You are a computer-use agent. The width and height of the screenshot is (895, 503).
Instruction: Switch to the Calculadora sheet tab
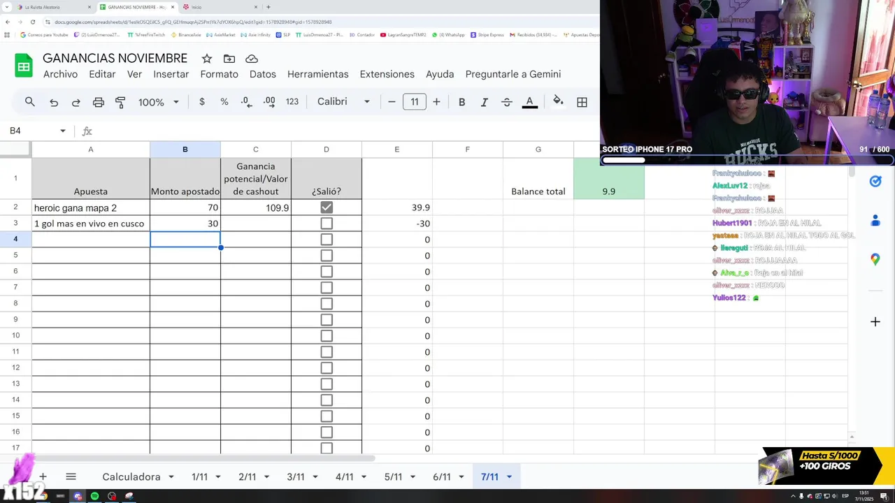click(131, 476)
